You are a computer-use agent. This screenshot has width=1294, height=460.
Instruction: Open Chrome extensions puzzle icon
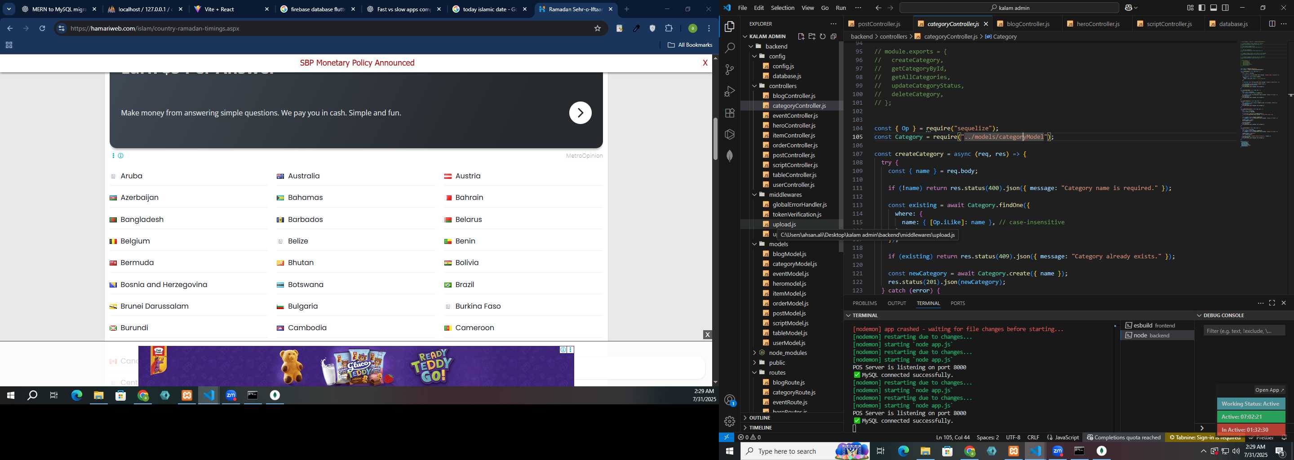point(669,29)
